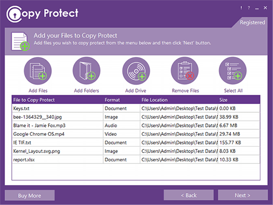This screenshot has height=205, width=273.
Task: Click the Add Drive text label
Action: click(x=136, y=91)
